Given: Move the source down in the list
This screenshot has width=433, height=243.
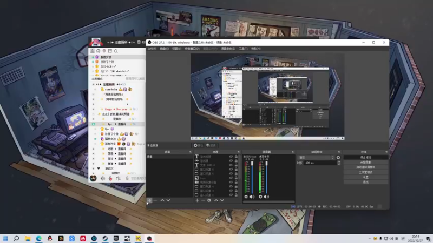Looking at the screenshot, I should [222, 200].
